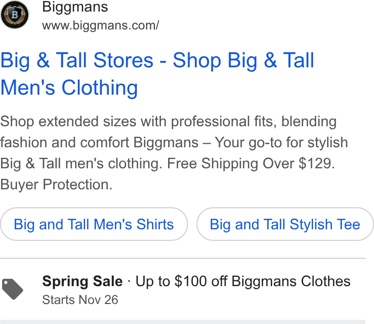Click the round Biggmans logo icon

(x=15, y=15)
